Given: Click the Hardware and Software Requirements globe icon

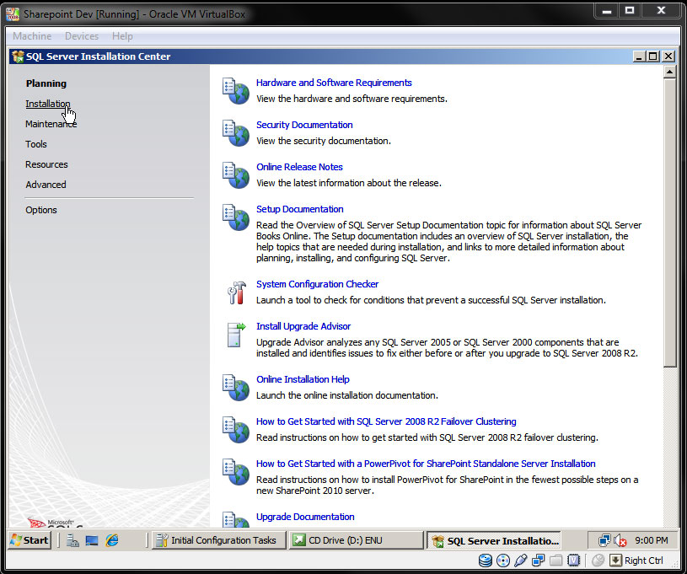Looking at the screenshot, I should 236,91.
